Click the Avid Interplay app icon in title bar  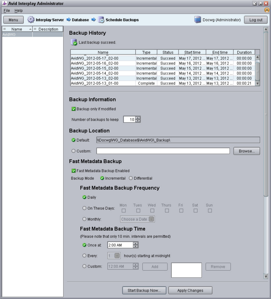[x=4, y=3]
